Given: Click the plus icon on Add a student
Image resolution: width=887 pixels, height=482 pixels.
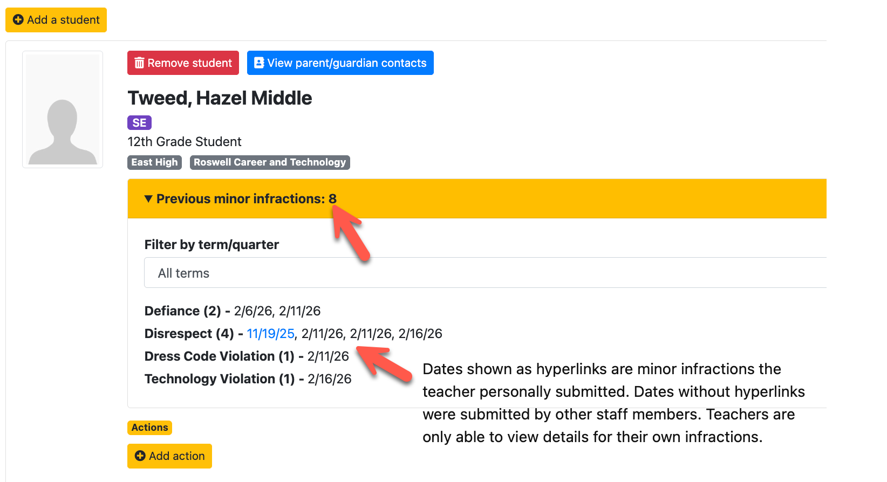Looking at the screenshot, I should coord(18,20).
